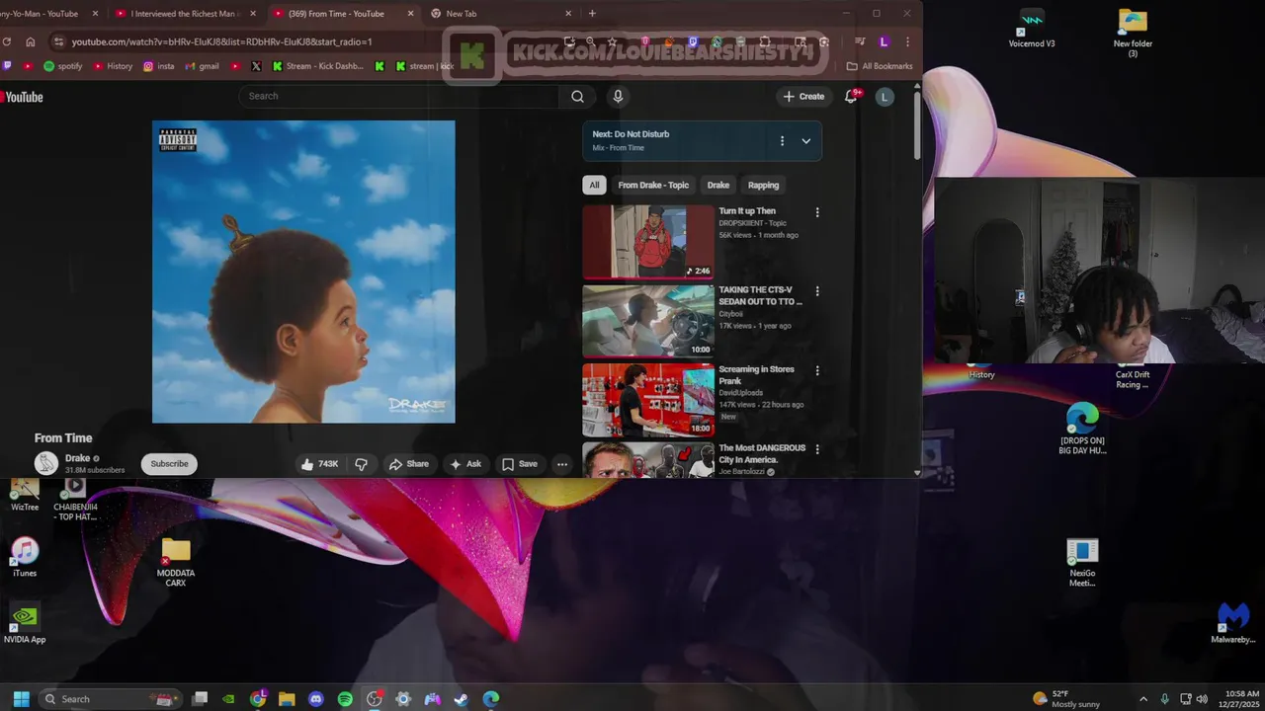This screenshot has width=1265, height=711.
Task: Save the video to a playlist
Action: (x=520, y=464)
